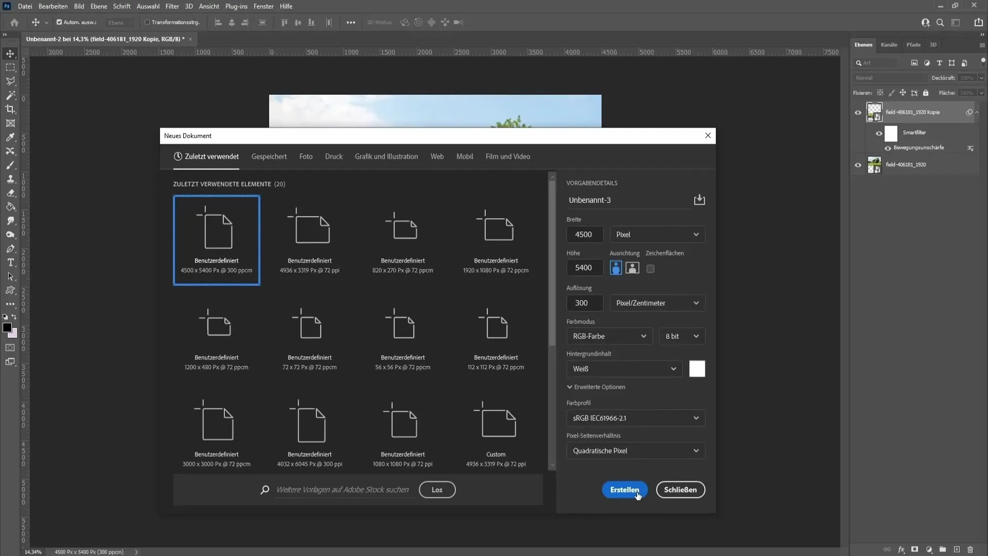
Task: Select portrait orientation icon
Action: pyautogui.click(x=615, y=268)
